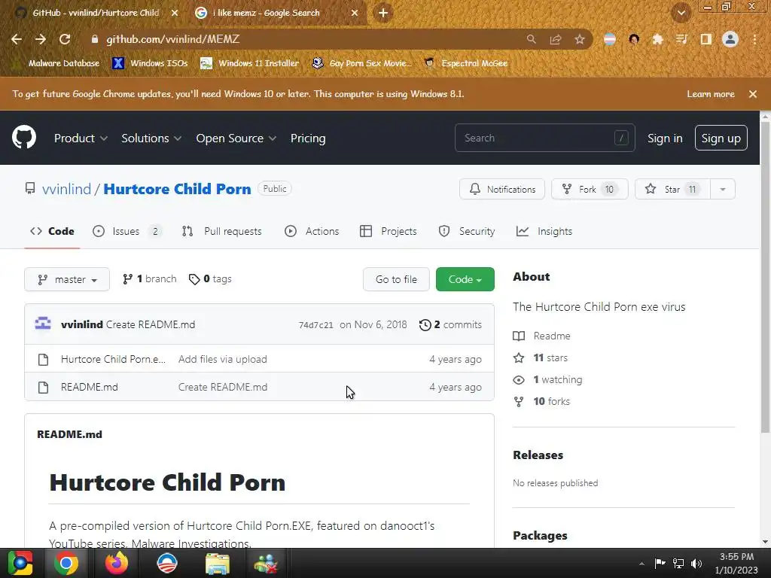Screen dimensions: 771x578
Task: Dismiss the Chrome update notification bar
Action: [x=753, y=94]
